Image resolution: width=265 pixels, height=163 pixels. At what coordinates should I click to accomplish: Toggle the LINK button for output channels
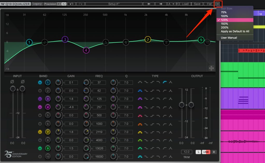point(206,152)
